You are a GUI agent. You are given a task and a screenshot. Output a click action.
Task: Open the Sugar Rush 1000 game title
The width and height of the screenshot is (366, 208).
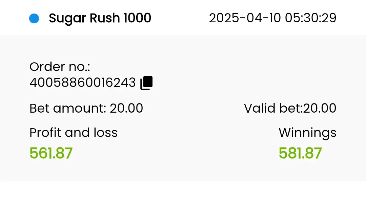[100, 18]
